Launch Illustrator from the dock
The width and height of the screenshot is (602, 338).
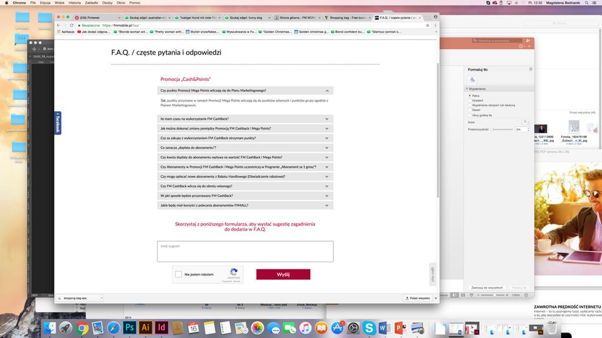(146, 327)
